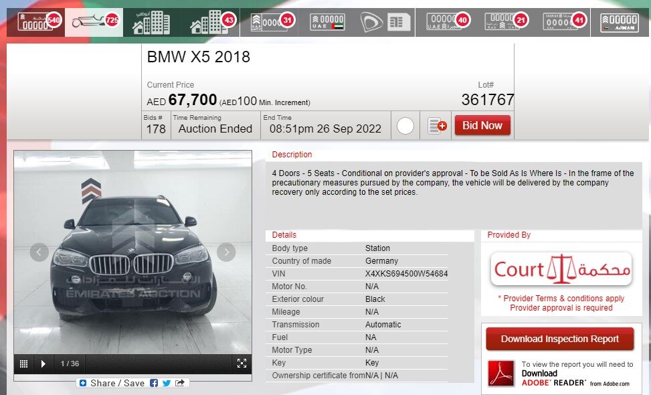The width and height of the screenshot is (651, 395).
Task: View the gallery in fullscreen
Action: click(x=242, y=364)
